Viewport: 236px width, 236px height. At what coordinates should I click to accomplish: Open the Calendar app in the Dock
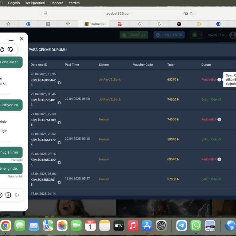(90, 226)
